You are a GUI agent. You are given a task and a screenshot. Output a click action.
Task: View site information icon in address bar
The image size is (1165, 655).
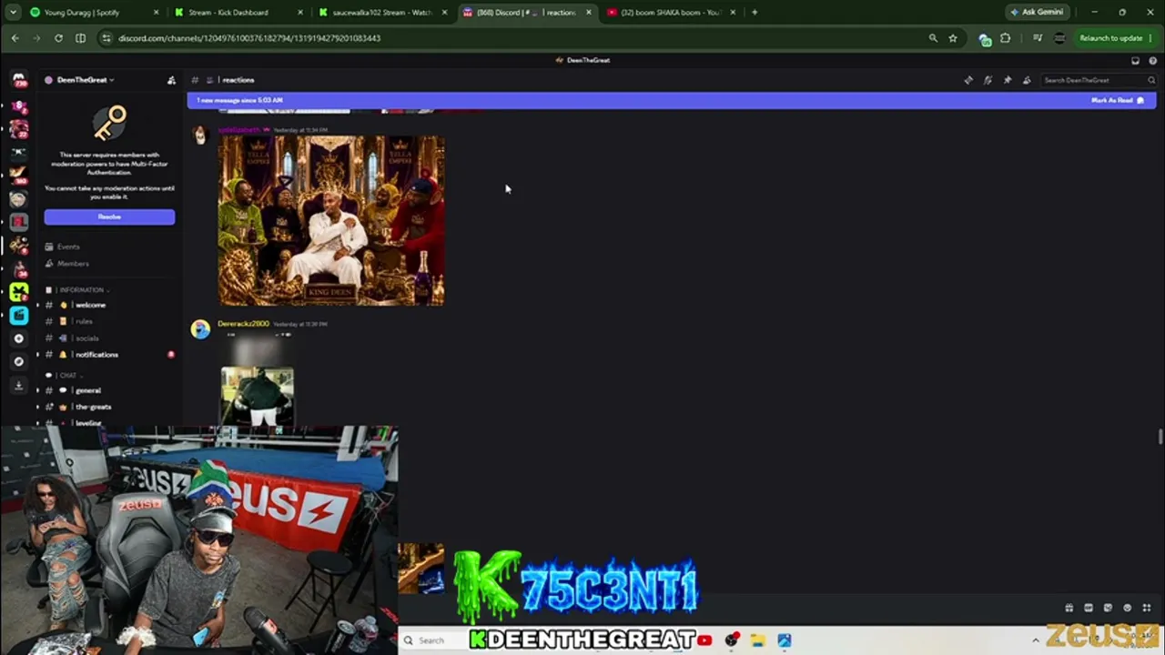tap(106, 38)
